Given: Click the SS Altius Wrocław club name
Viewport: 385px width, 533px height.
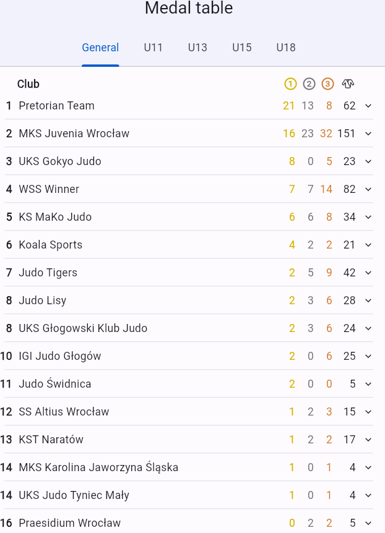Looking at the screenshot, I should [64, 412].
